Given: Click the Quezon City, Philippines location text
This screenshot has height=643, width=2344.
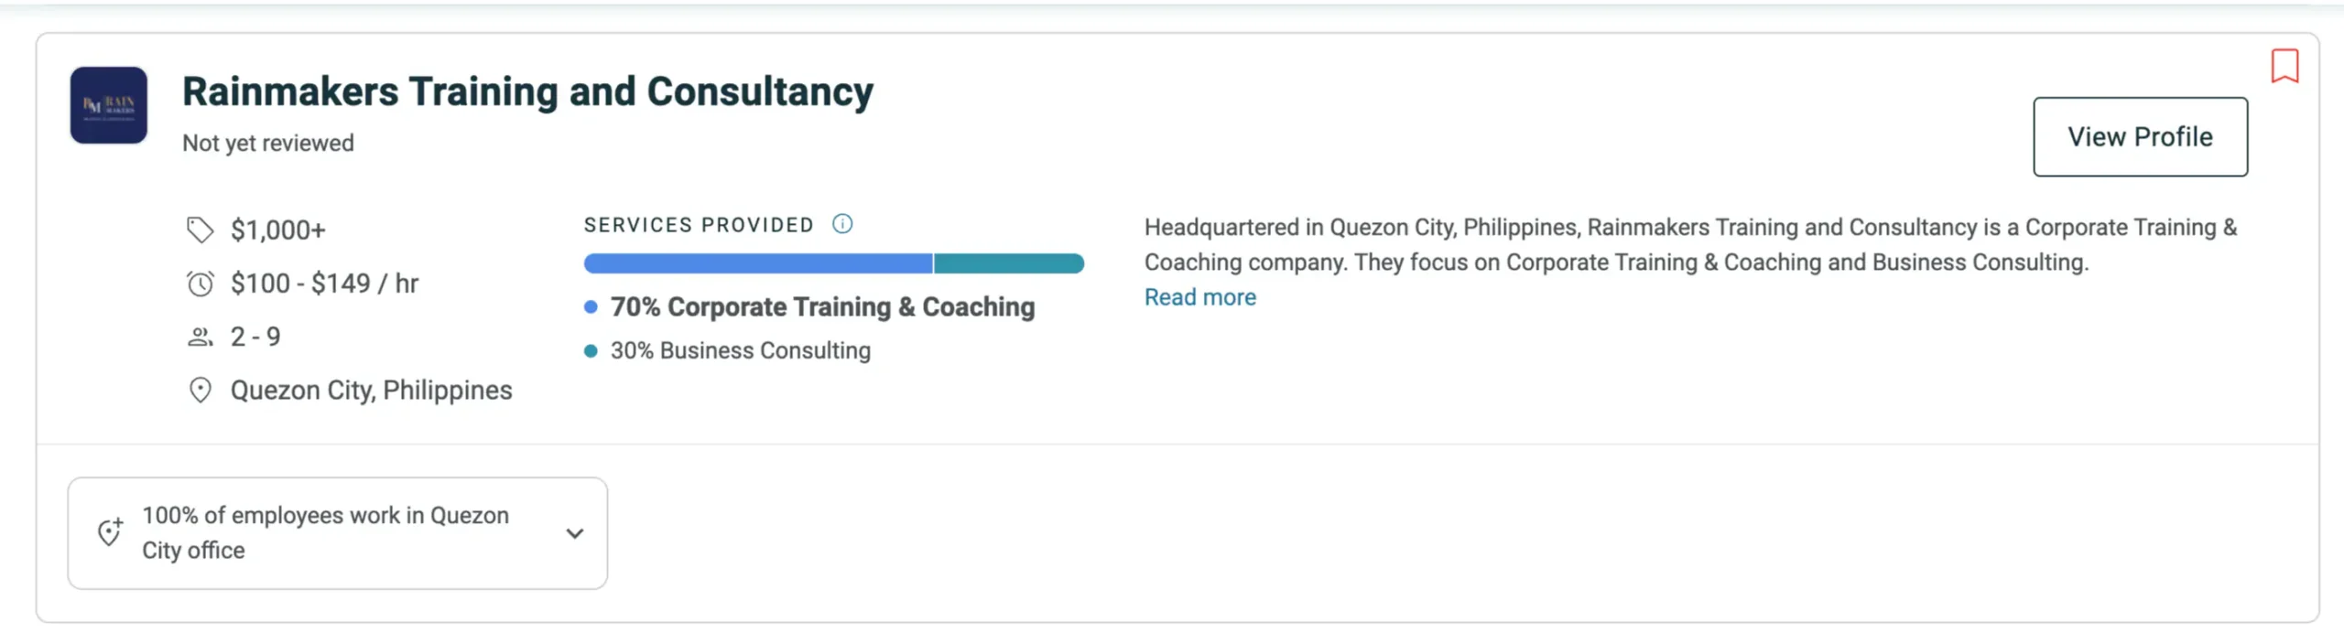Looking at the screenshot, I should click(x=371, y=391).
